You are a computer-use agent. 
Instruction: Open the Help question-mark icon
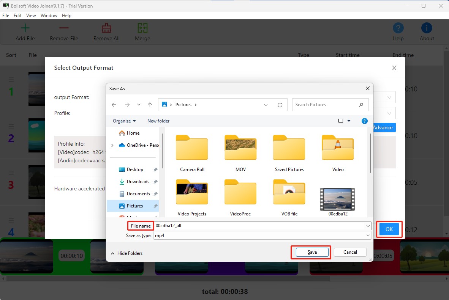pyautogui.click(x=398, y=28)
